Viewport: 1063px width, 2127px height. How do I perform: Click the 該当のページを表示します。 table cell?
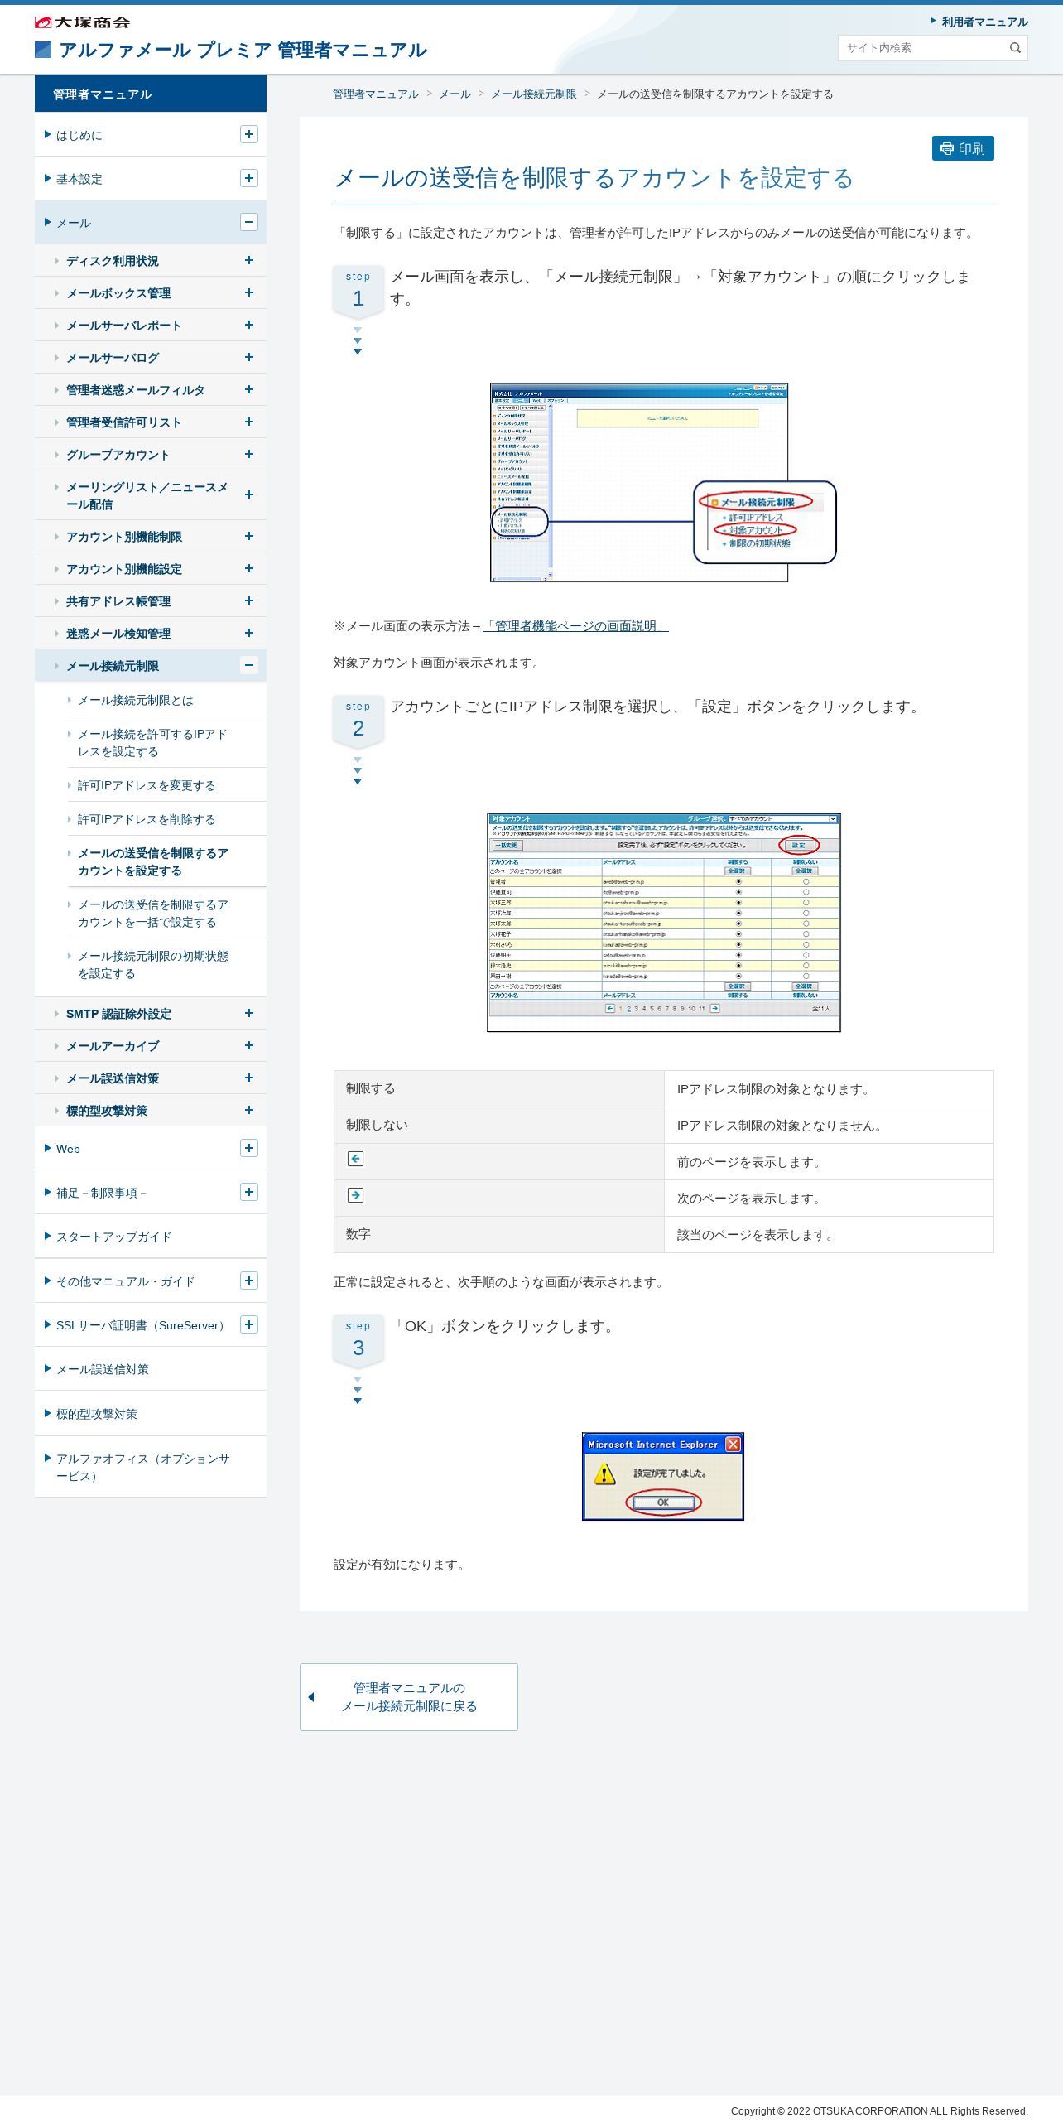pos(829,1235)
